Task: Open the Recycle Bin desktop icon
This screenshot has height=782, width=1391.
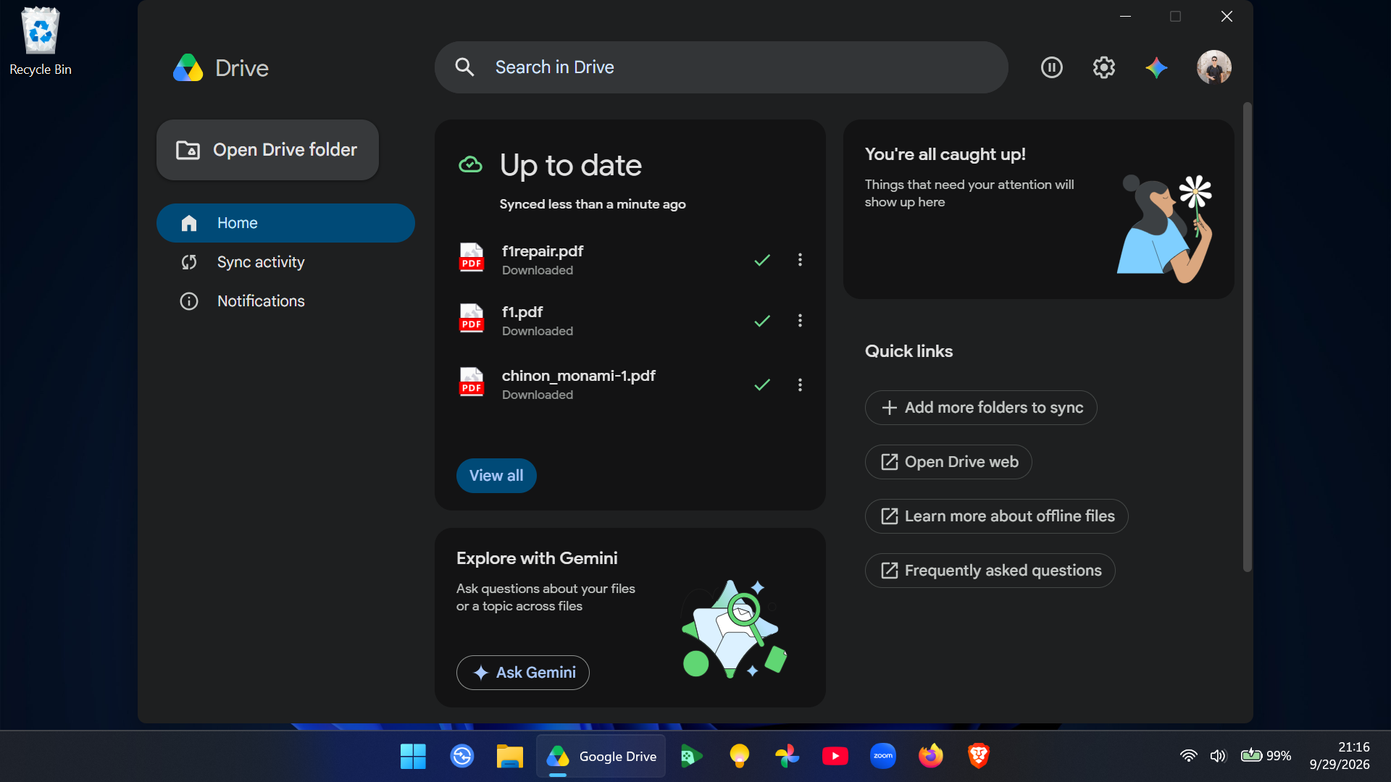Action: [x=41, y=41]
